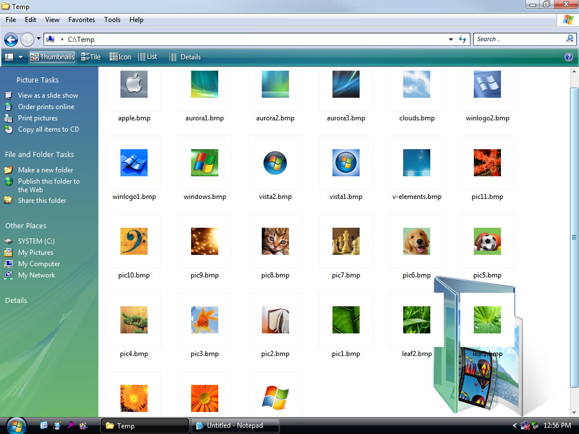Click Share this folder

click(42, 201)
